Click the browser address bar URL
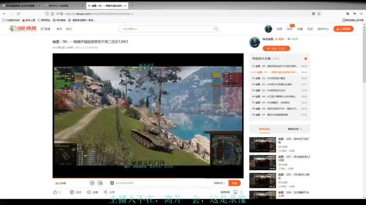The height and width of the screenshot is (205, 366). tap(99, 14)
